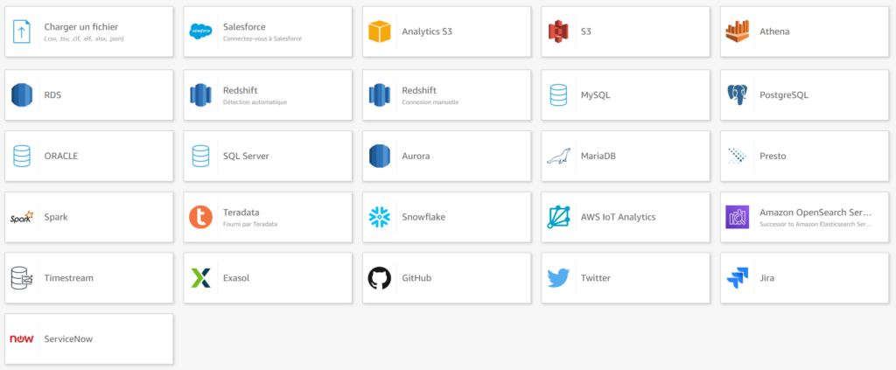Pick the SQL Server cylinder icon
The width and height of the screenshot is (896, 370).
pyautogui.click(x=200, y=156)
